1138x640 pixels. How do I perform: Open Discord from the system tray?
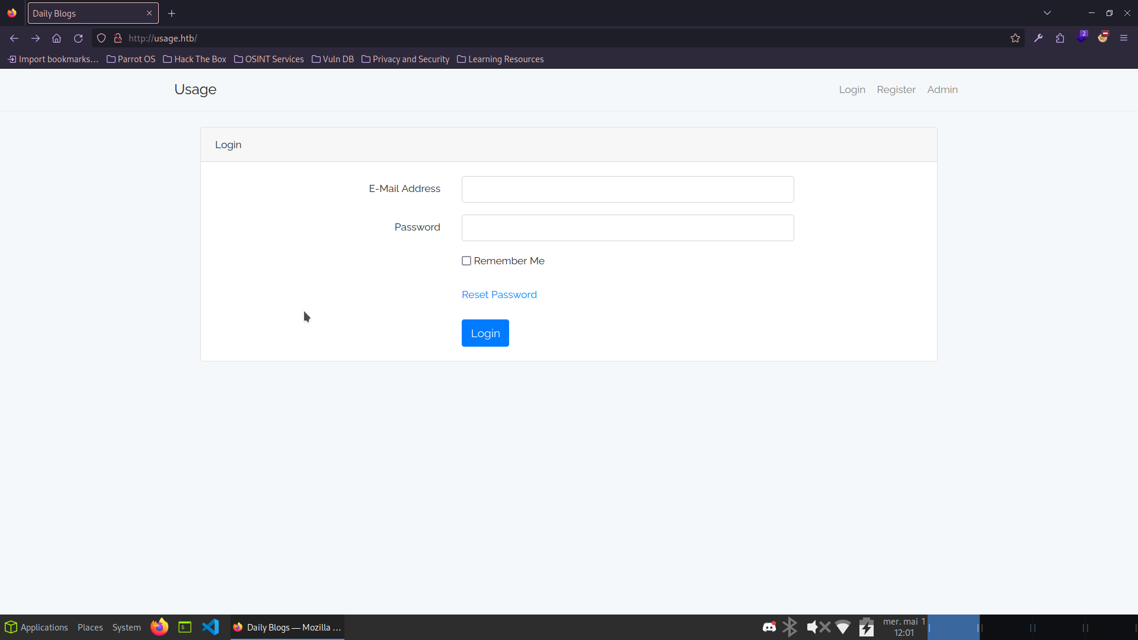(x=769, y=627)
